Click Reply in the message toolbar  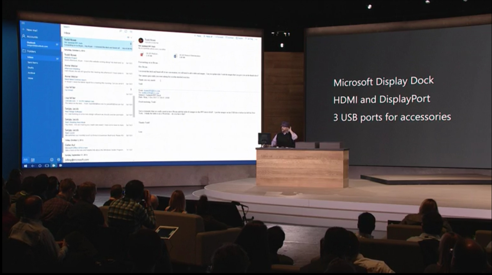click(198, 36)
